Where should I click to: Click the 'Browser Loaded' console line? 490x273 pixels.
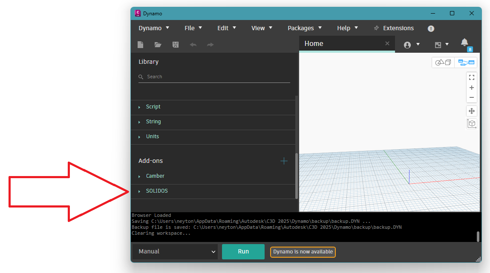[x=151, y=215]
